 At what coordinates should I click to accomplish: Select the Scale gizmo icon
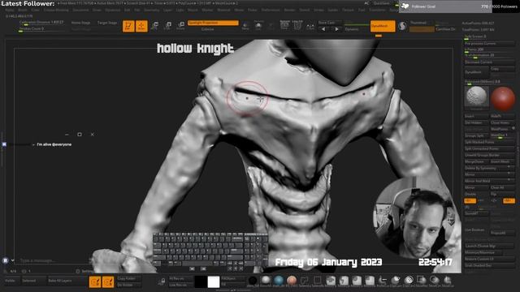click(168, 26)
